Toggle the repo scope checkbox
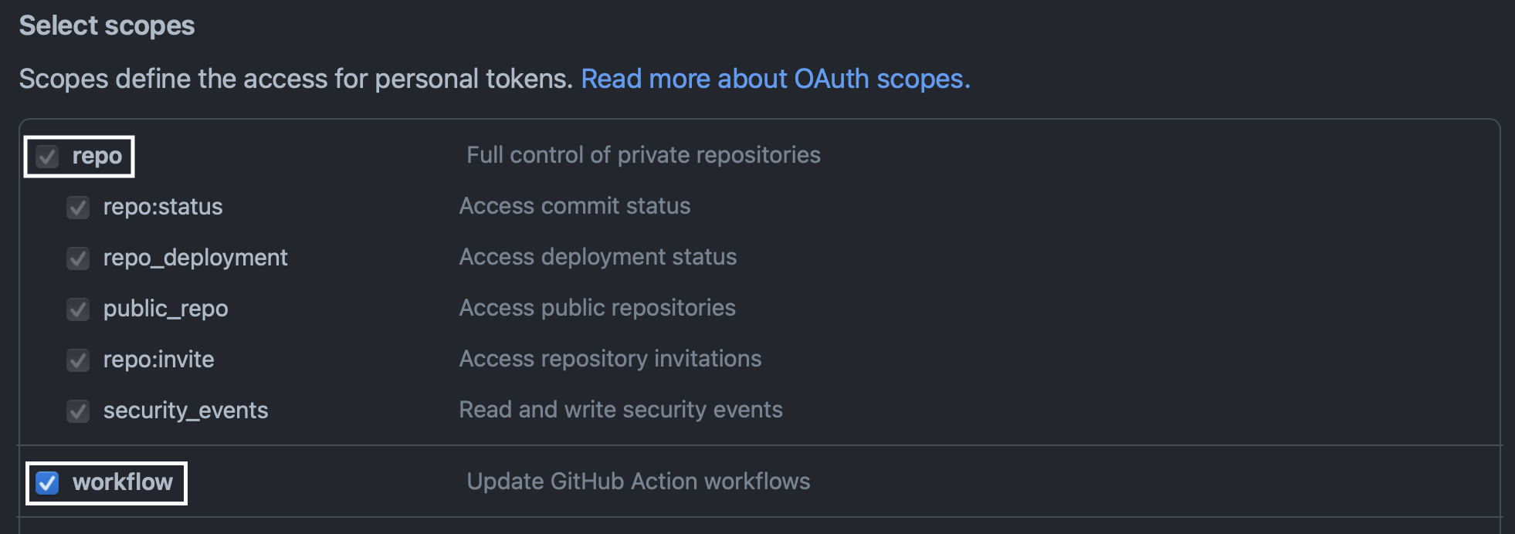1515x534 pixels. pos(47,157)
